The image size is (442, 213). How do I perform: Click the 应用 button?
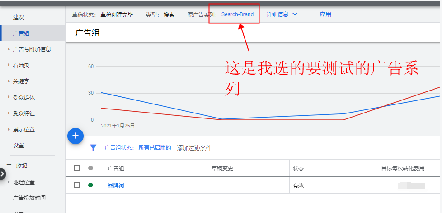click(x=325, y=14)
